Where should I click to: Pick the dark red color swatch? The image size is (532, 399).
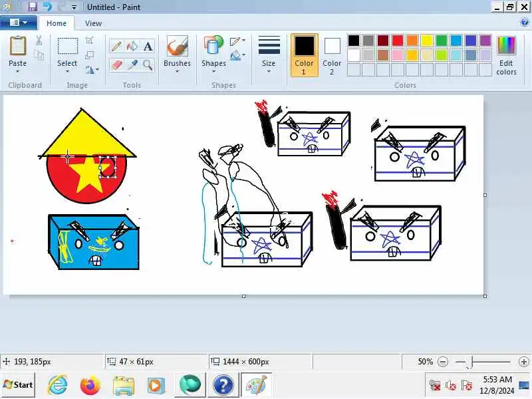tap(383, 41)
